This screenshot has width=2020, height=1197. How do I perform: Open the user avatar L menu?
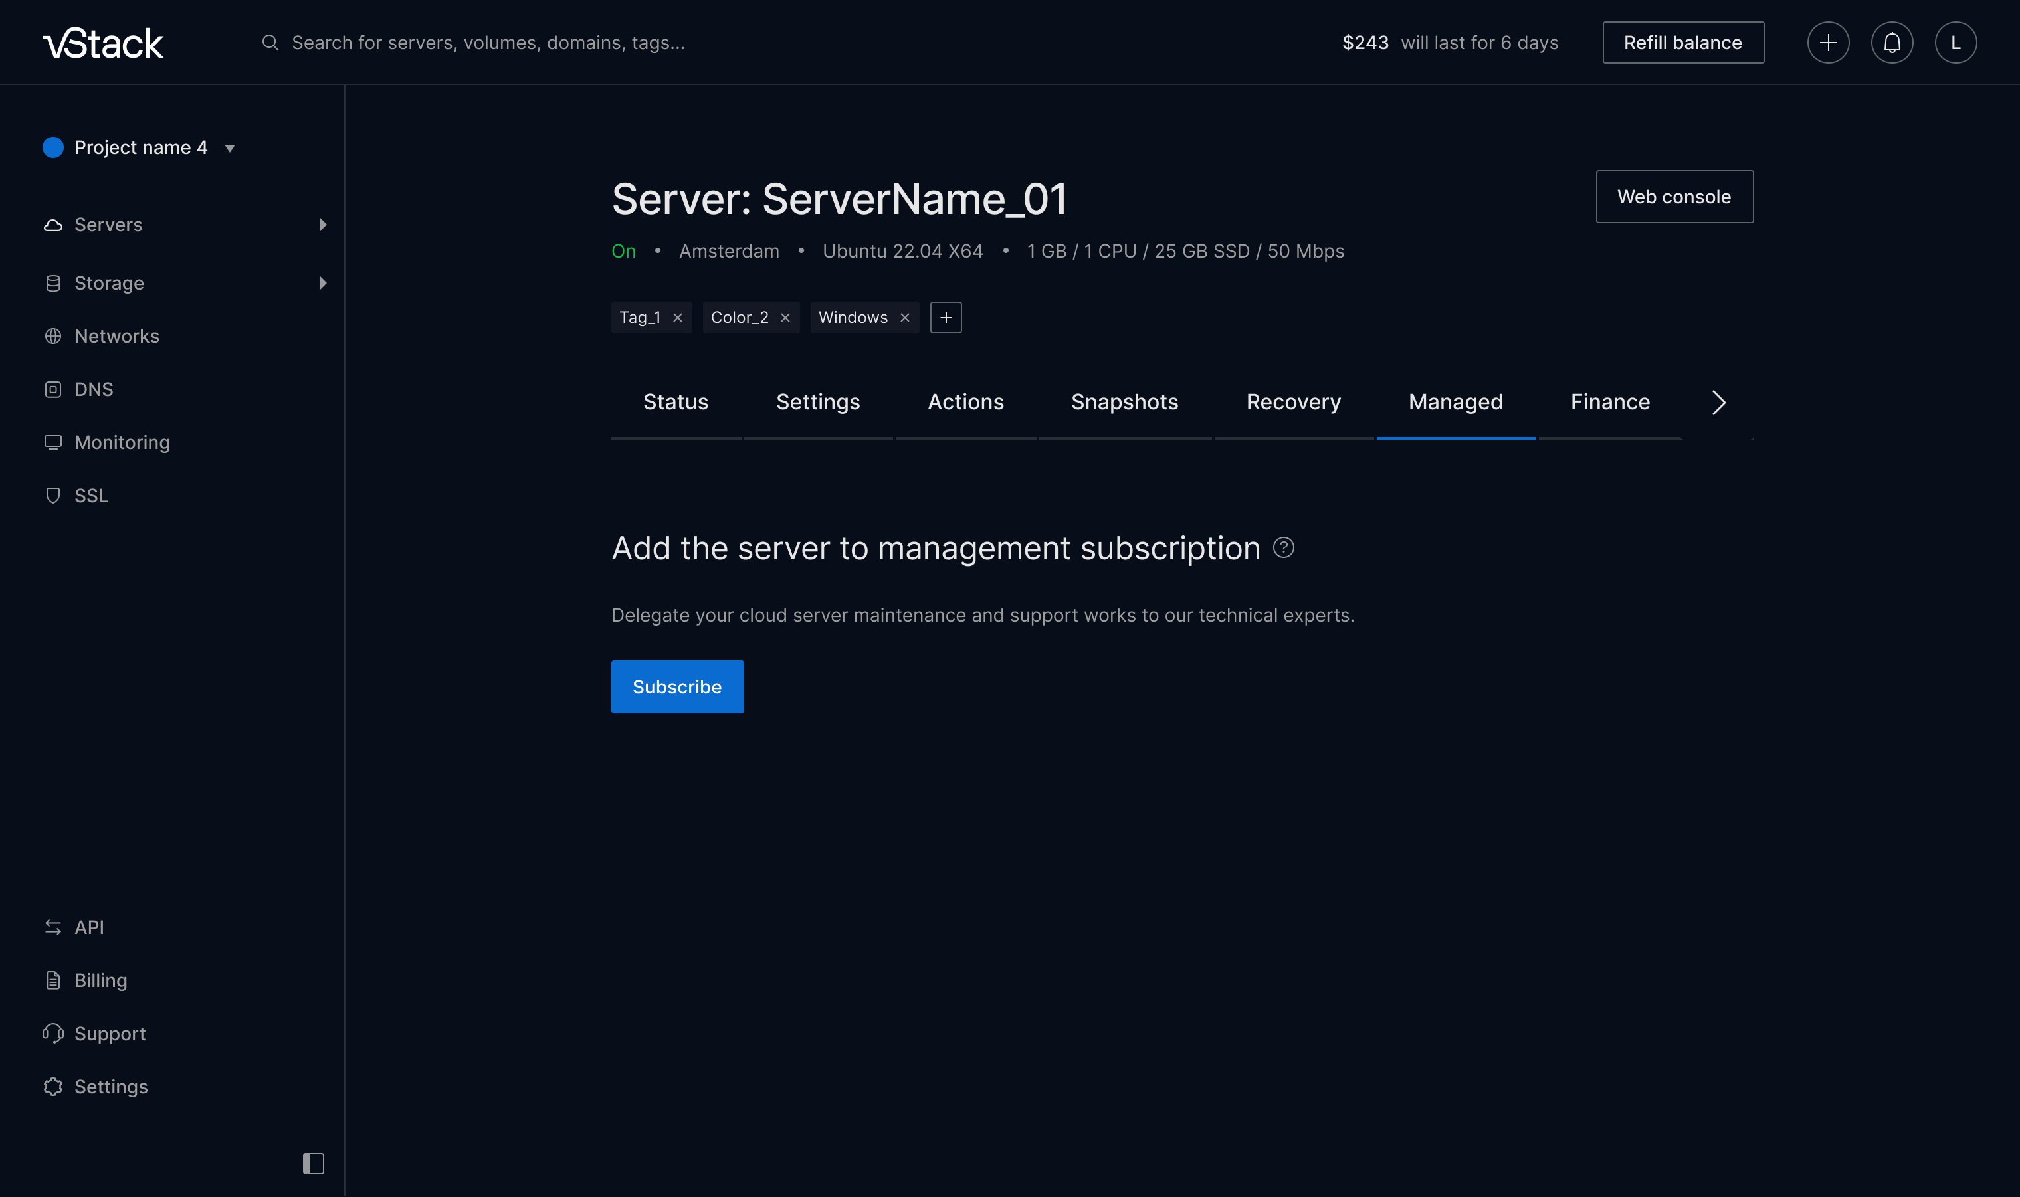(x=1956, y=43)
